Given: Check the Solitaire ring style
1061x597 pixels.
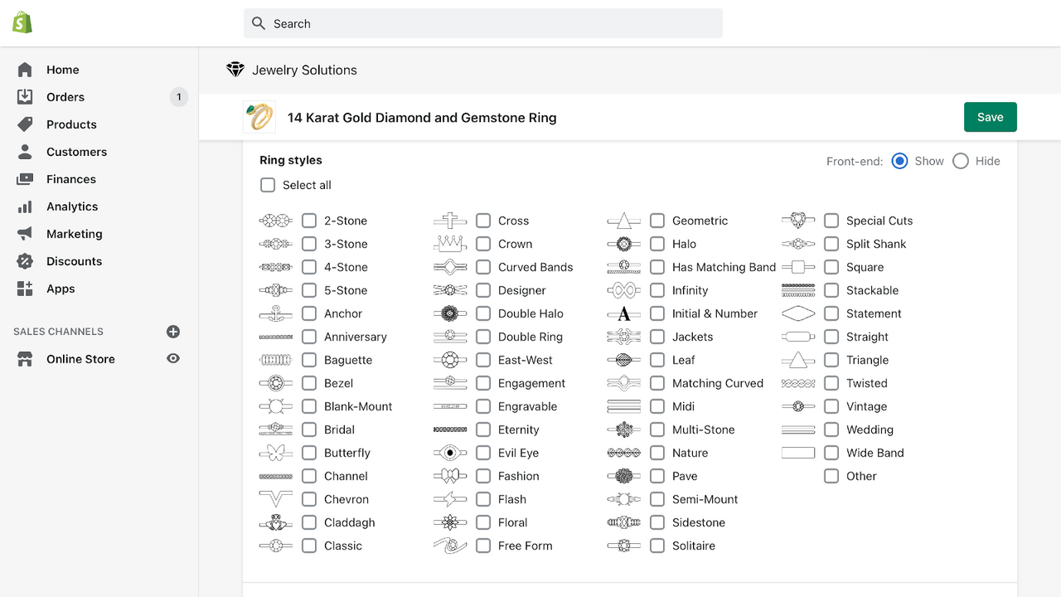Looking at the screenshot, I should (657, 546).
